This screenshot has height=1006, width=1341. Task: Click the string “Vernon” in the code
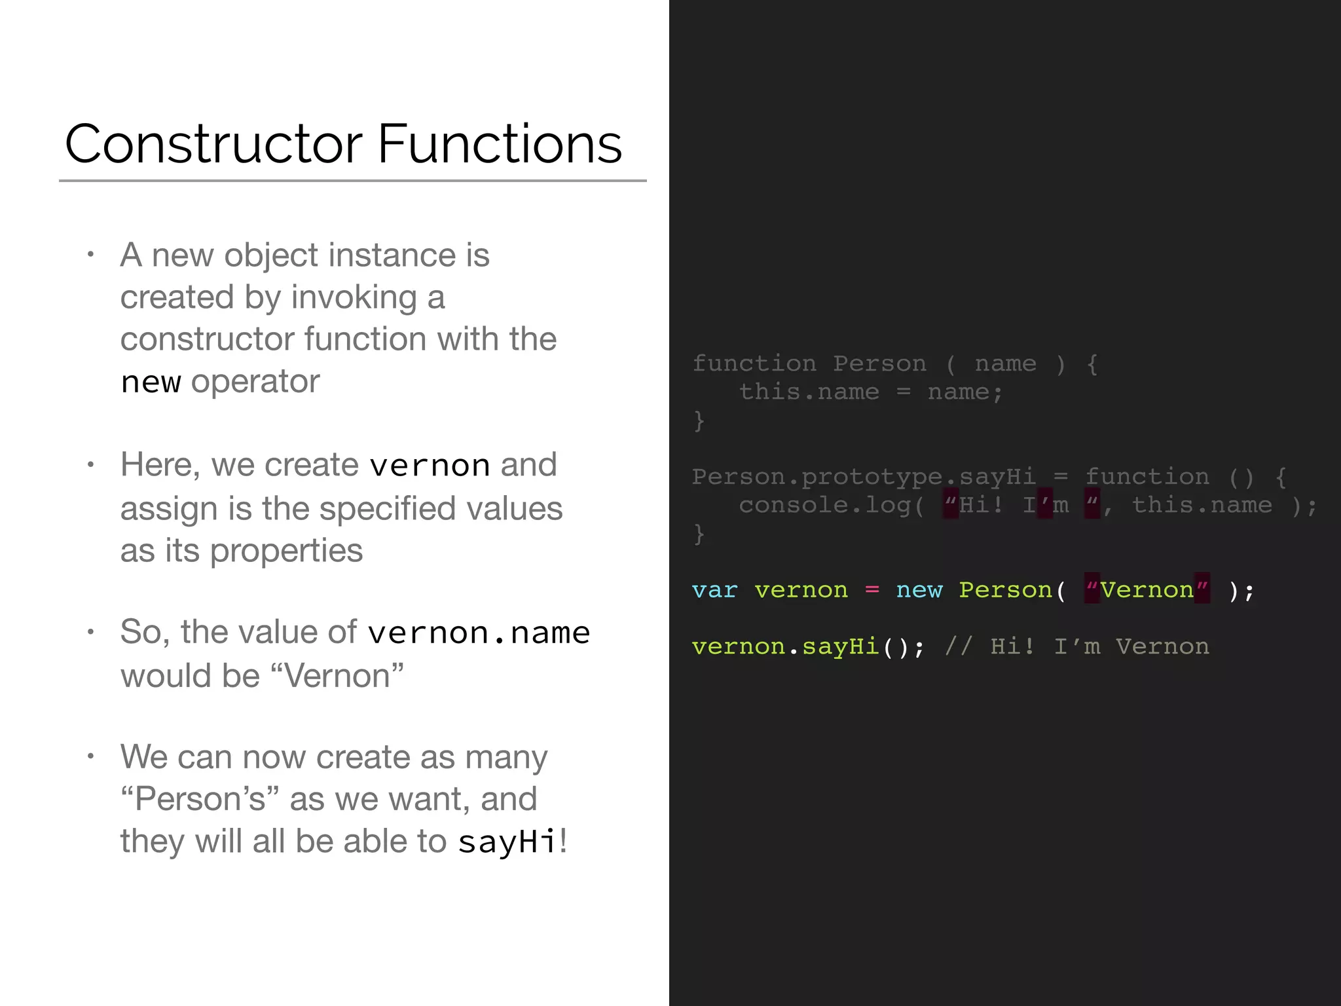pos(1147,589)
